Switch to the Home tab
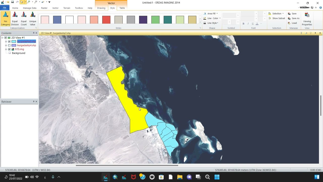 tap(15, 8)
